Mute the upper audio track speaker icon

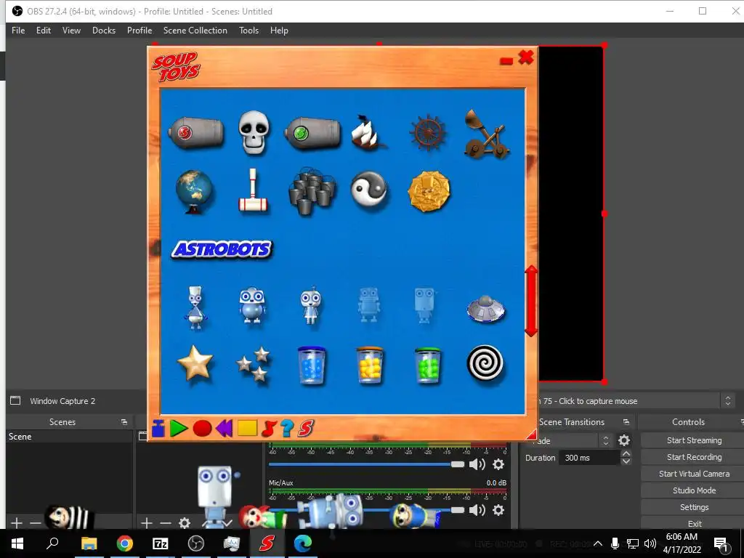[477, 464]
